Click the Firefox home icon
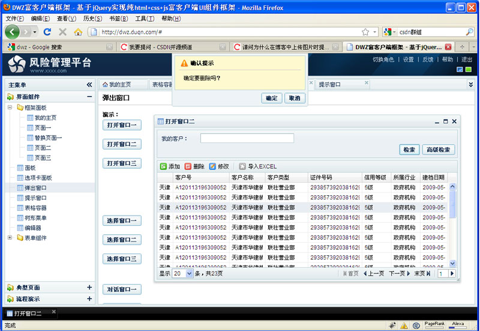 (x=78, y=32)
